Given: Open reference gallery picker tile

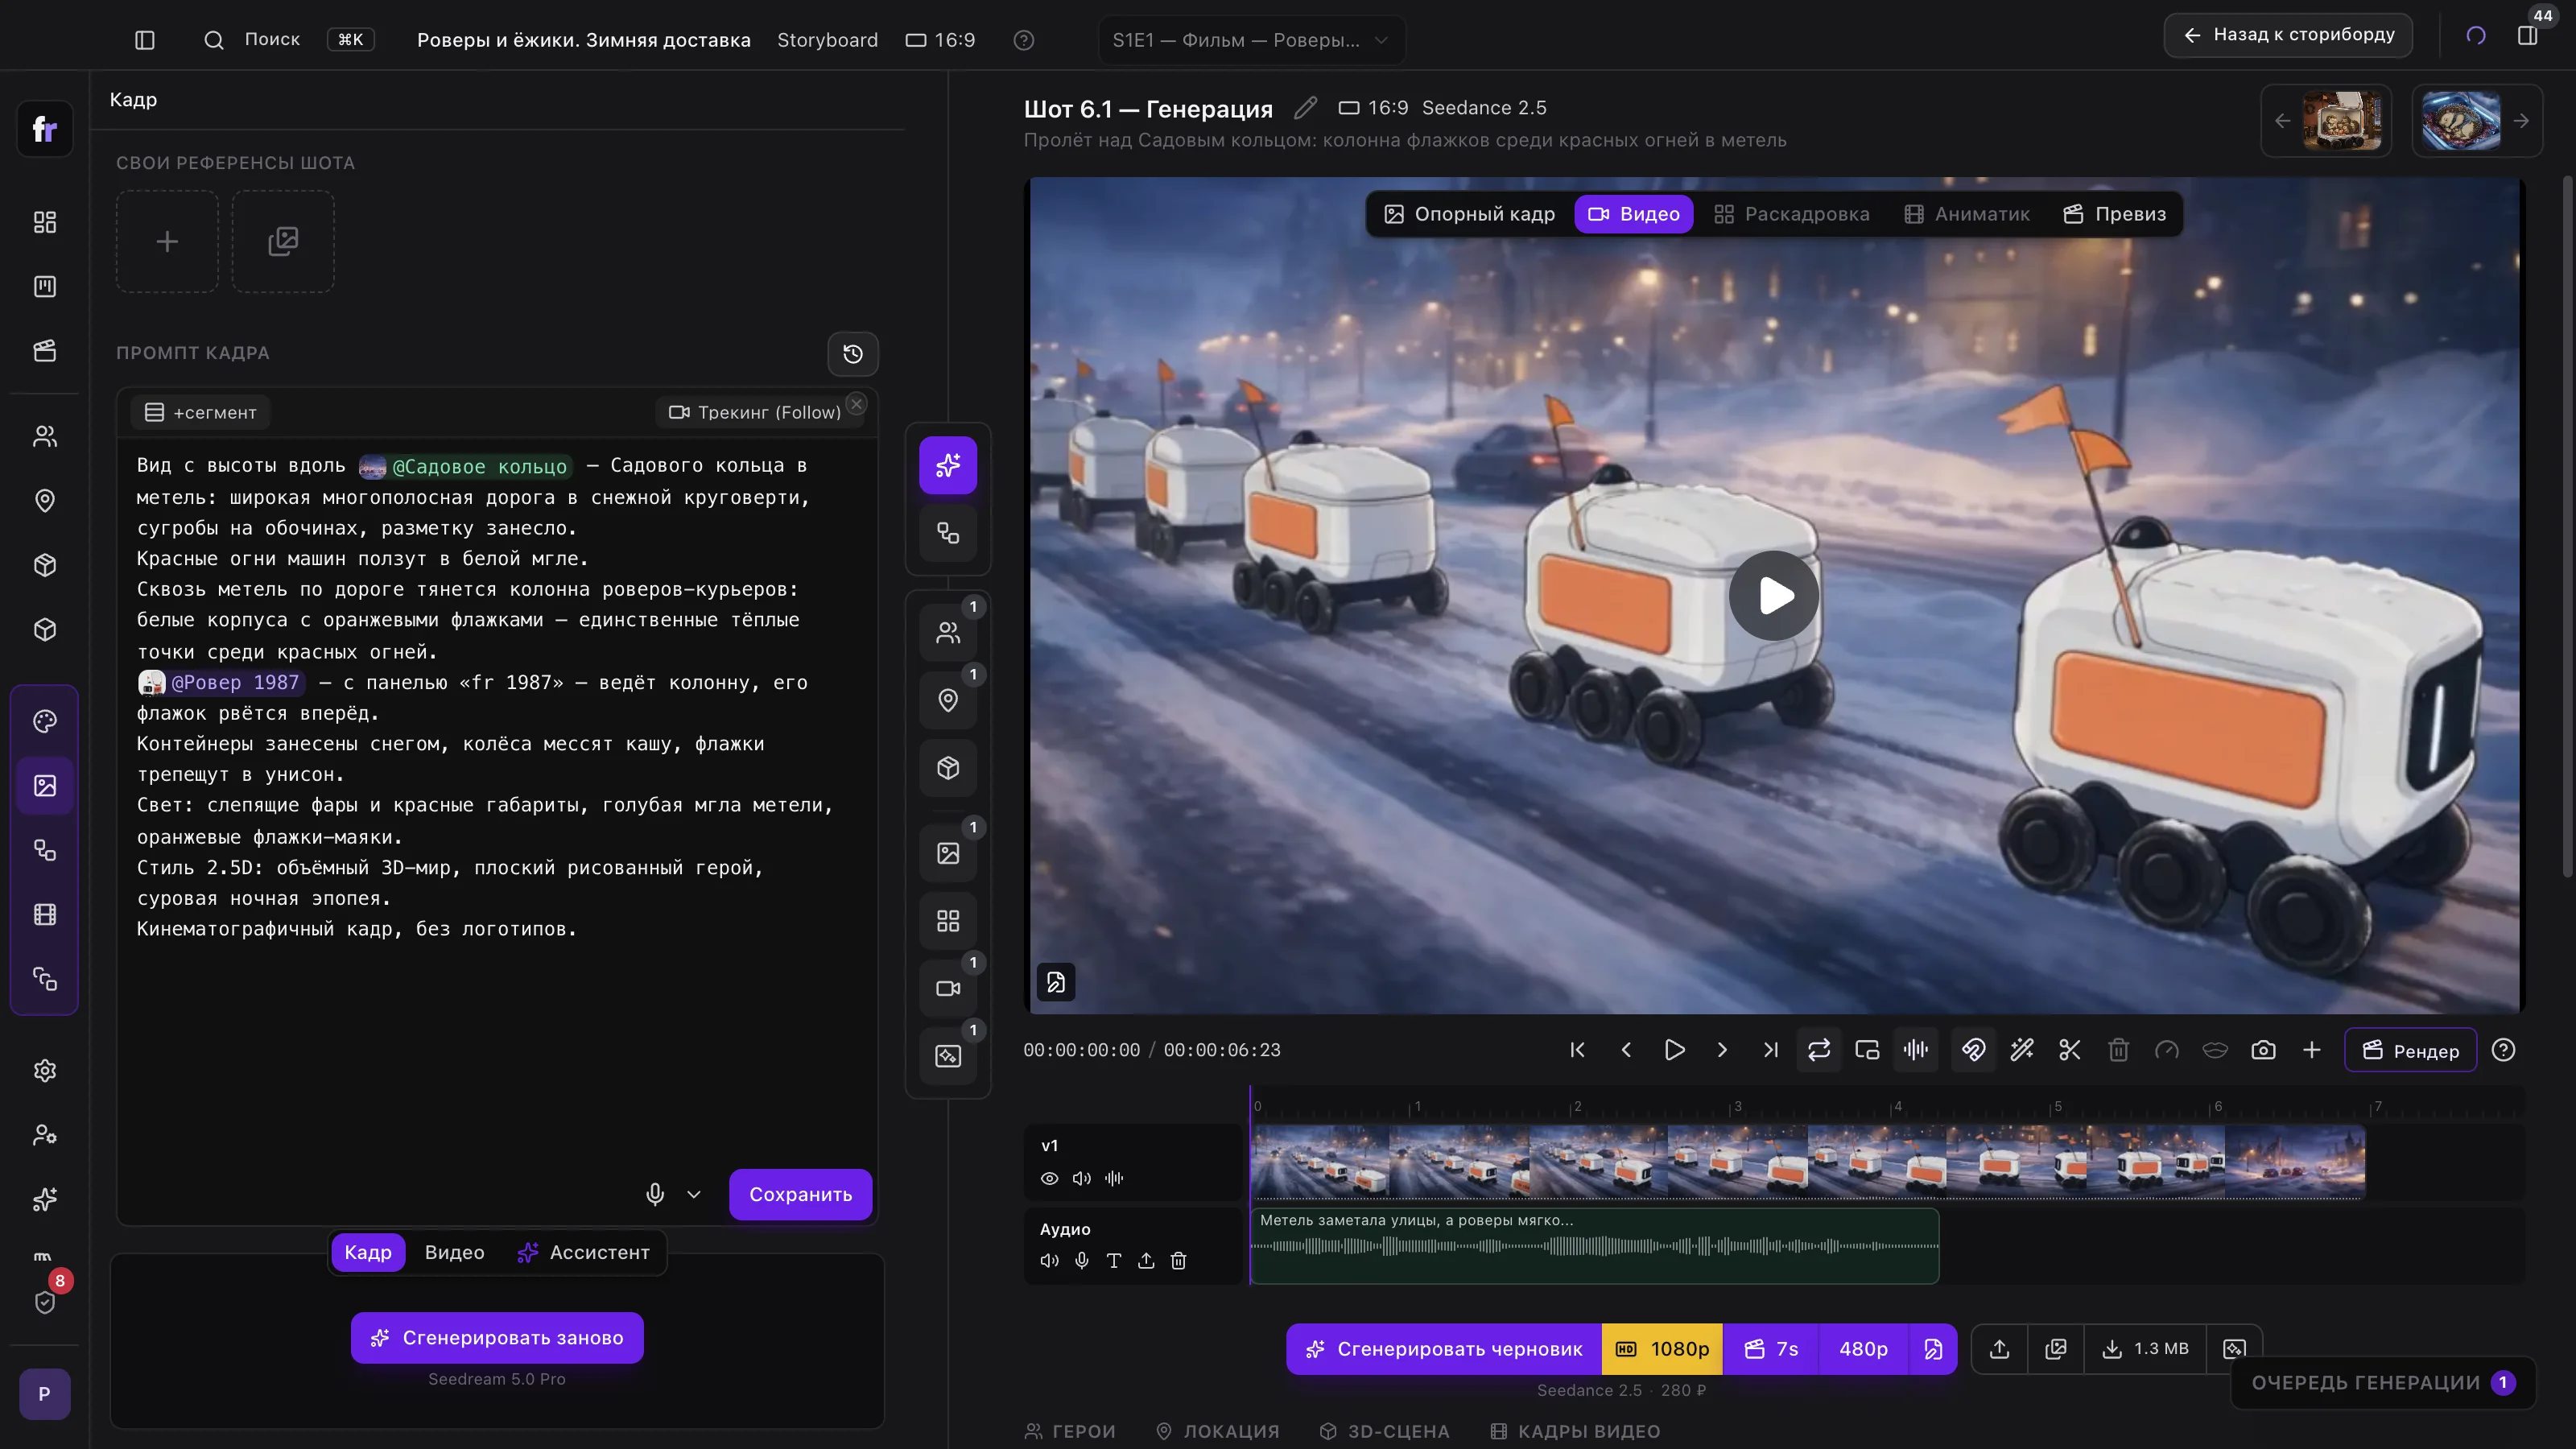Looking at the screenshot, I should click(283, 241).
